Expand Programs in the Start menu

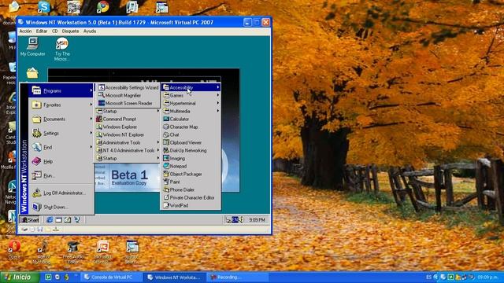[61, 91]
